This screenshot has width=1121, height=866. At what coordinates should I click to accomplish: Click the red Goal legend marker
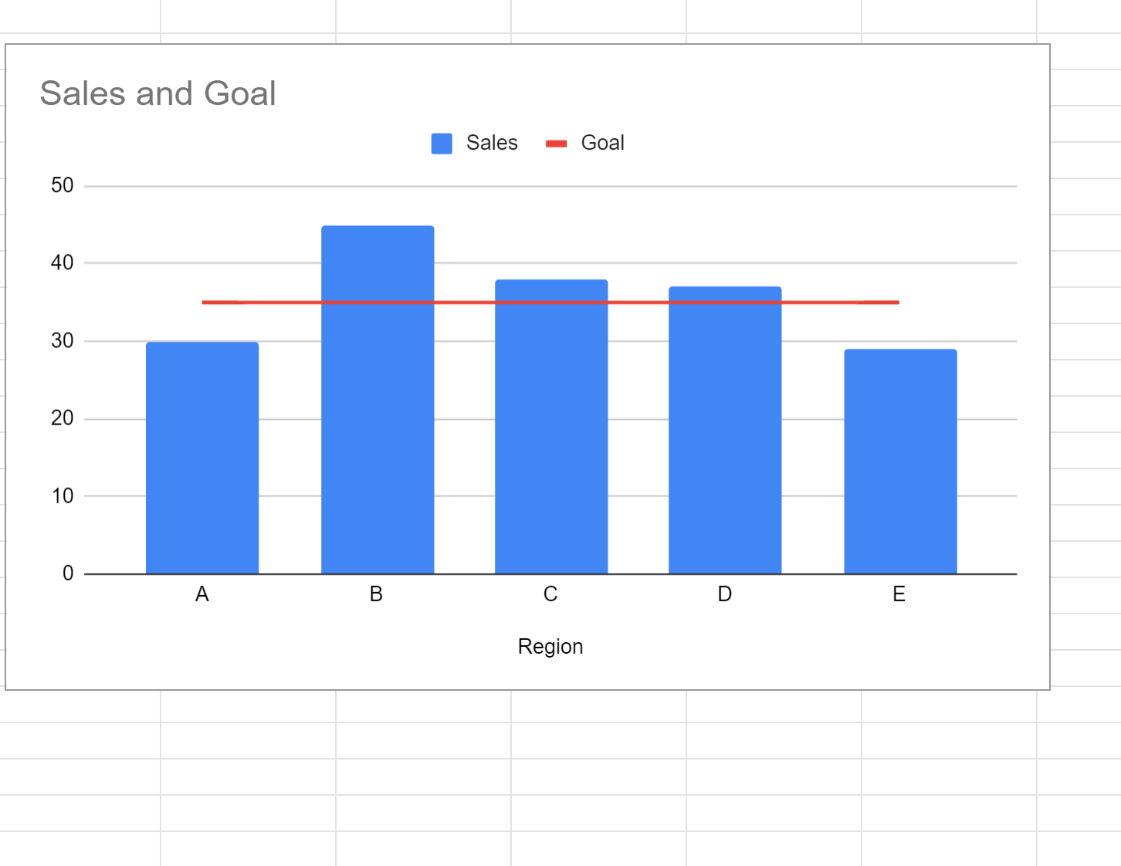coord(556,144)
